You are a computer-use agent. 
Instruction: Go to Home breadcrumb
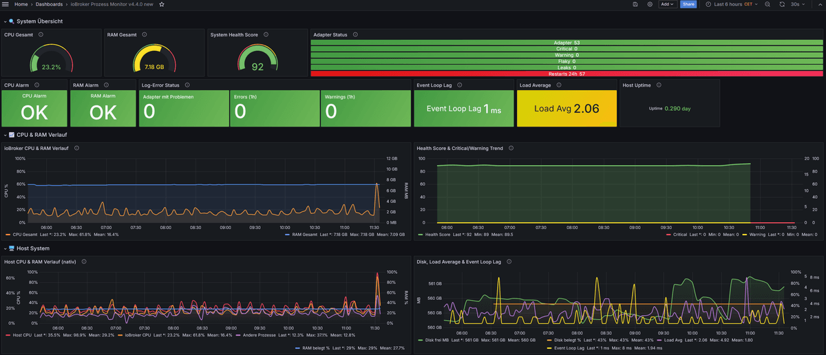tap(21, 4)
